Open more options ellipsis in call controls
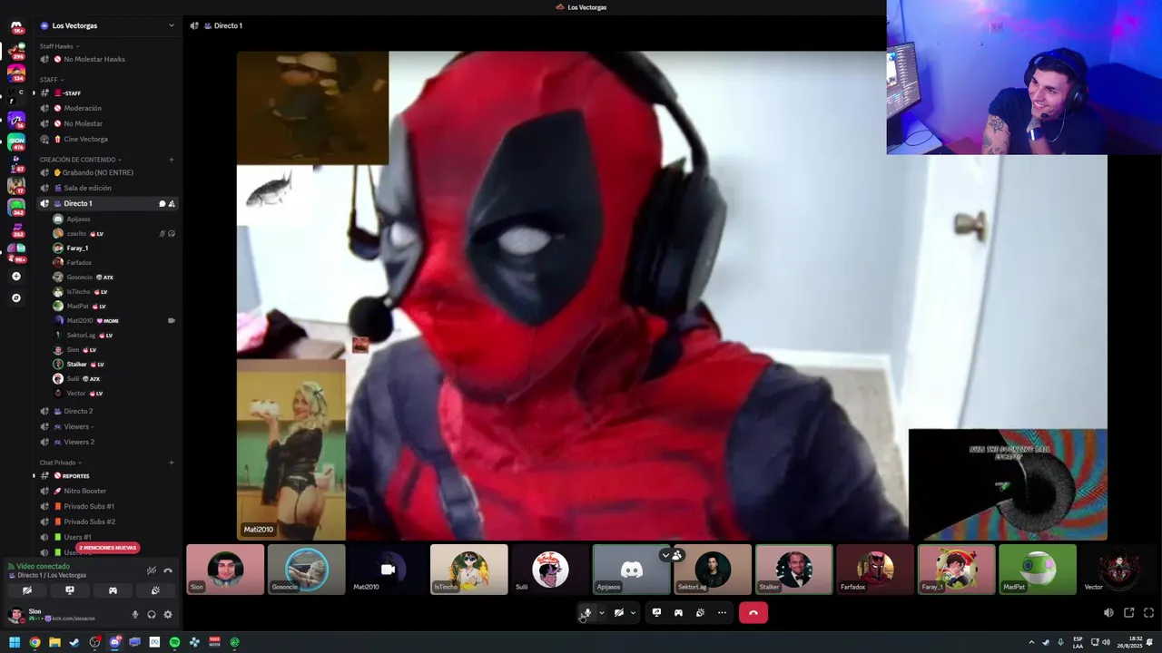 point(722,613)
